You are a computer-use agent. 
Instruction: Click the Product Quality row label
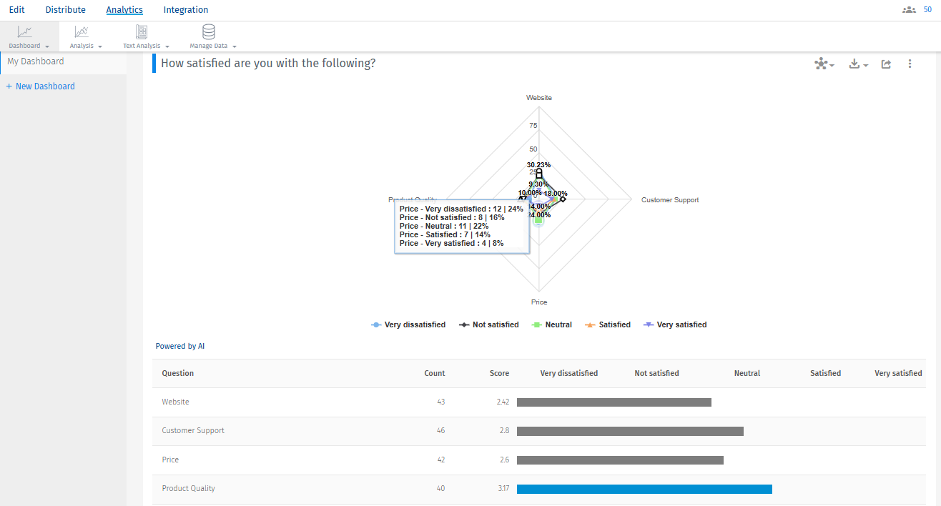188,489
